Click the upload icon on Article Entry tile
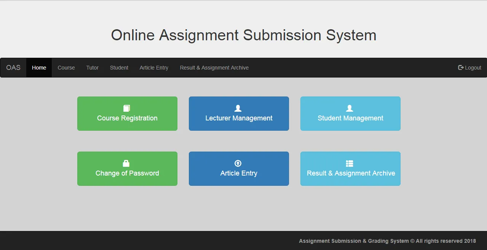This screenshot has width=487, height=250. 238,163
